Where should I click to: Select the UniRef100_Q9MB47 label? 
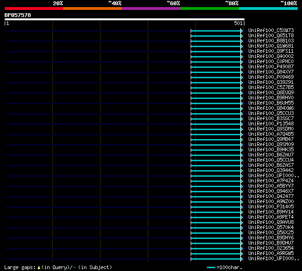click(271, 140)
